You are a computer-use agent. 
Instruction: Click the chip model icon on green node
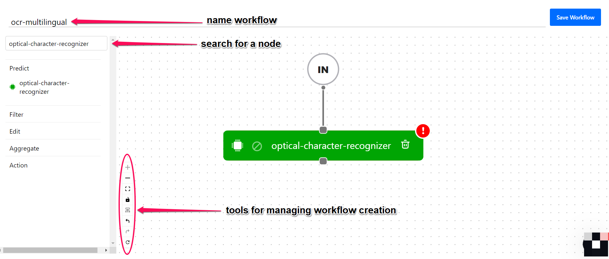[237, 145]
